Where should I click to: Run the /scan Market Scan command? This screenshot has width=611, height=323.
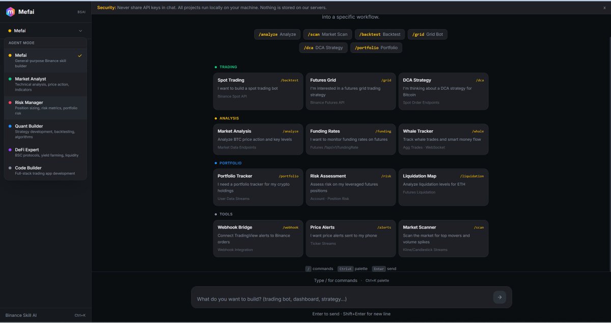[327, 34]
